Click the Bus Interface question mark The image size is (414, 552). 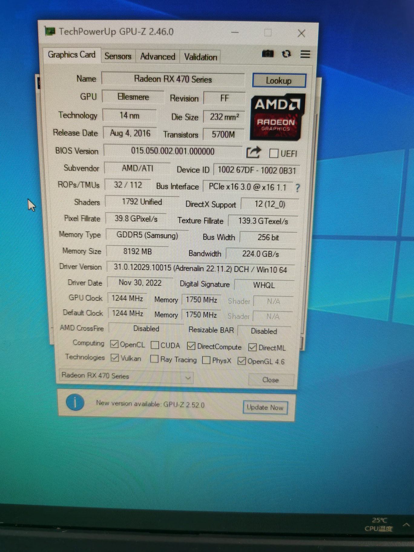(x=297, y=188)
